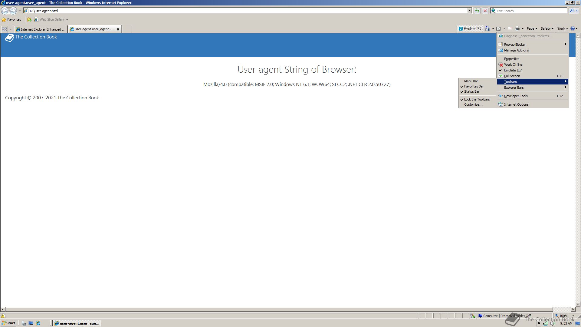The image size is (581, 327).
Task: Open the Safety menu
Action: pyautogui.click(x=547, y=28)
